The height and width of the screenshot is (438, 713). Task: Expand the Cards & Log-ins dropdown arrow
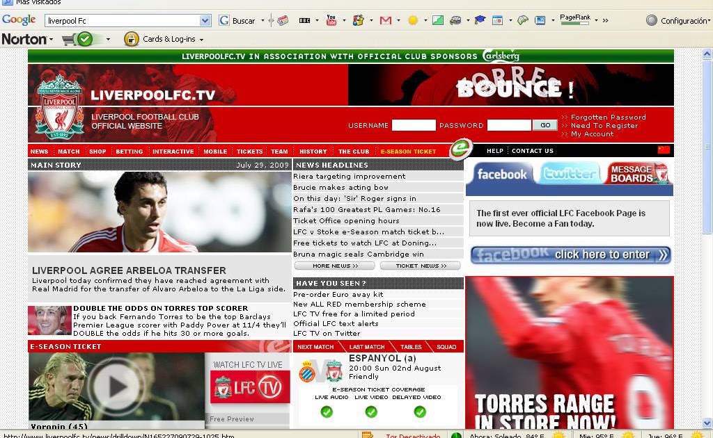pyautogui.click(x=201, y=40)
